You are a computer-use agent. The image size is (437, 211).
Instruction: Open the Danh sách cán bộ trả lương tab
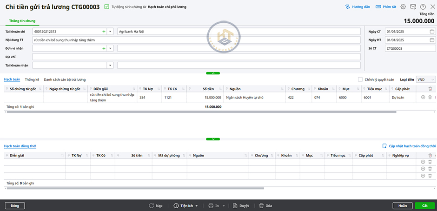click(x=65, y=79)
